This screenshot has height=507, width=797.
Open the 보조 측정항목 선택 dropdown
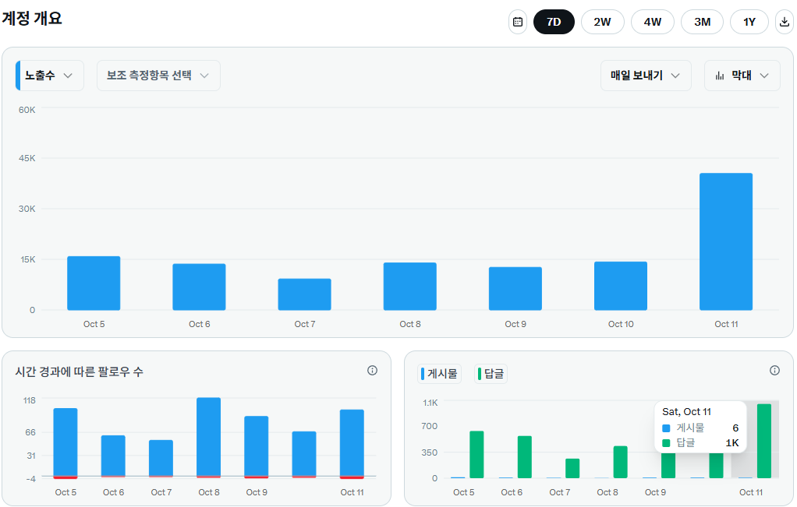(158, 76)
